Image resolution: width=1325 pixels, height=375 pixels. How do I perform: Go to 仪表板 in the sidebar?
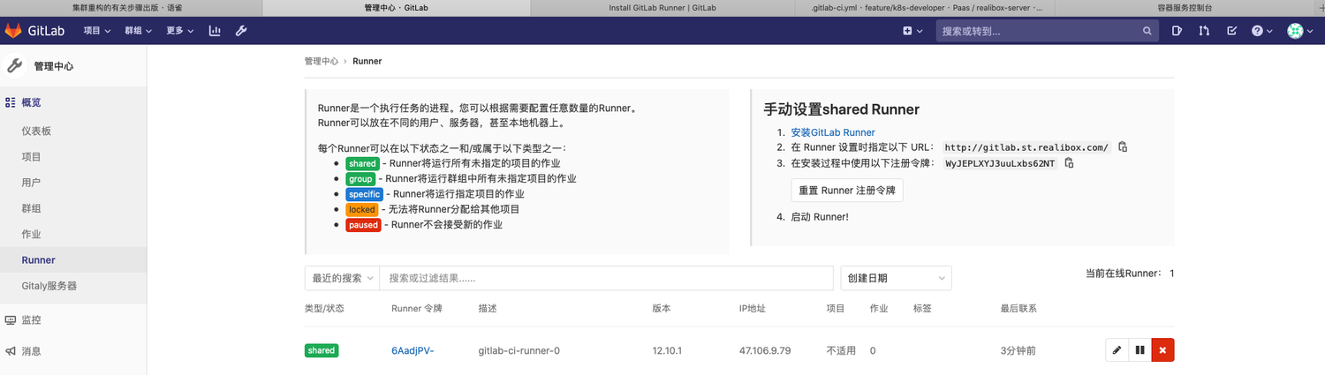pos(36,131)
